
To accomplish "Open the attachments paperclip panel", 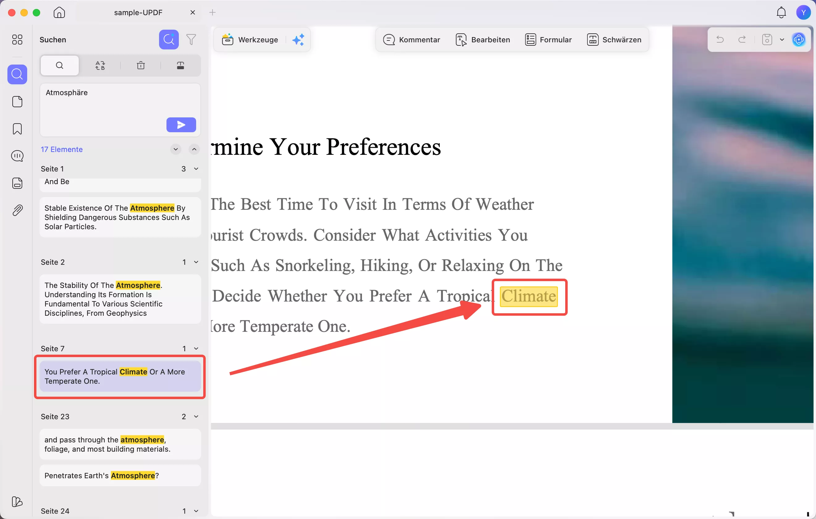I will [x=17, y=210].
